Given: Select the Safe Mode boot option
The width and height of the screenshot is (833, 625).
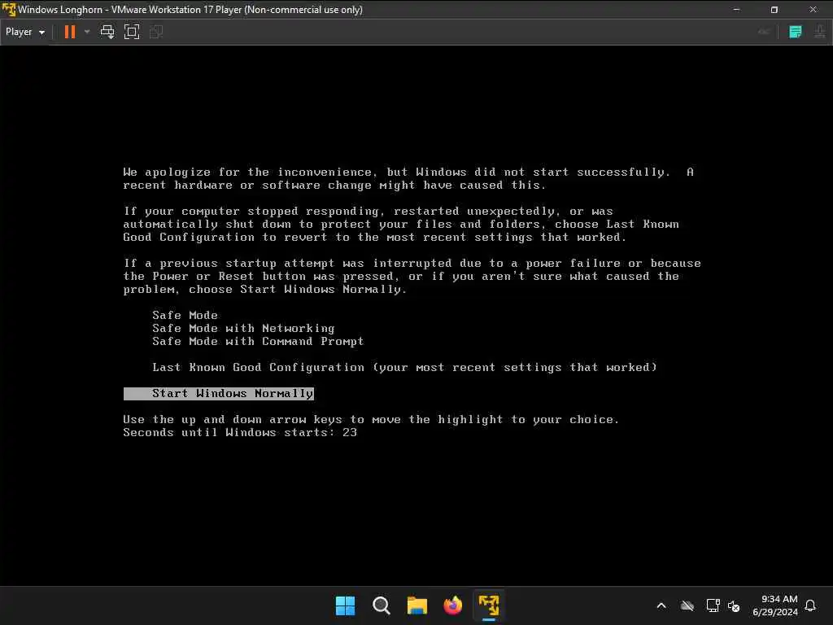Looking at the screenshot, I should (x=185, y=315).
